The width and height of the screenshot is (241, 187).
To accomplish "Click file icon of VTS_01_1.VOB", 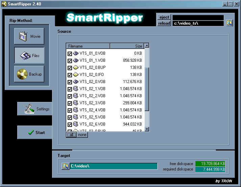I will coord(76,60).
